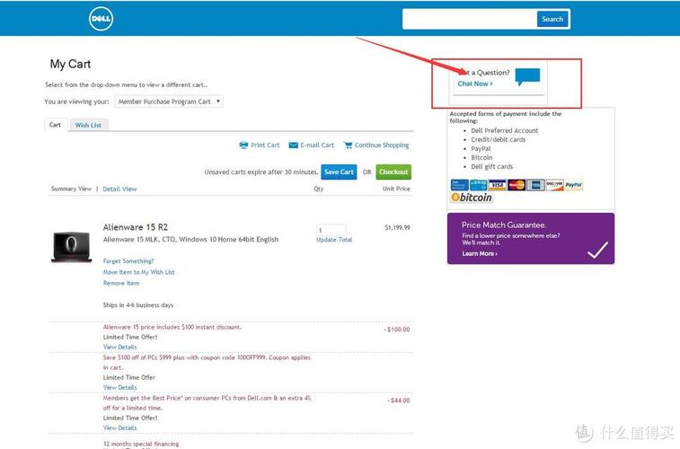
Task: Click Move Item to My Wish List
Action: (138, 272)
